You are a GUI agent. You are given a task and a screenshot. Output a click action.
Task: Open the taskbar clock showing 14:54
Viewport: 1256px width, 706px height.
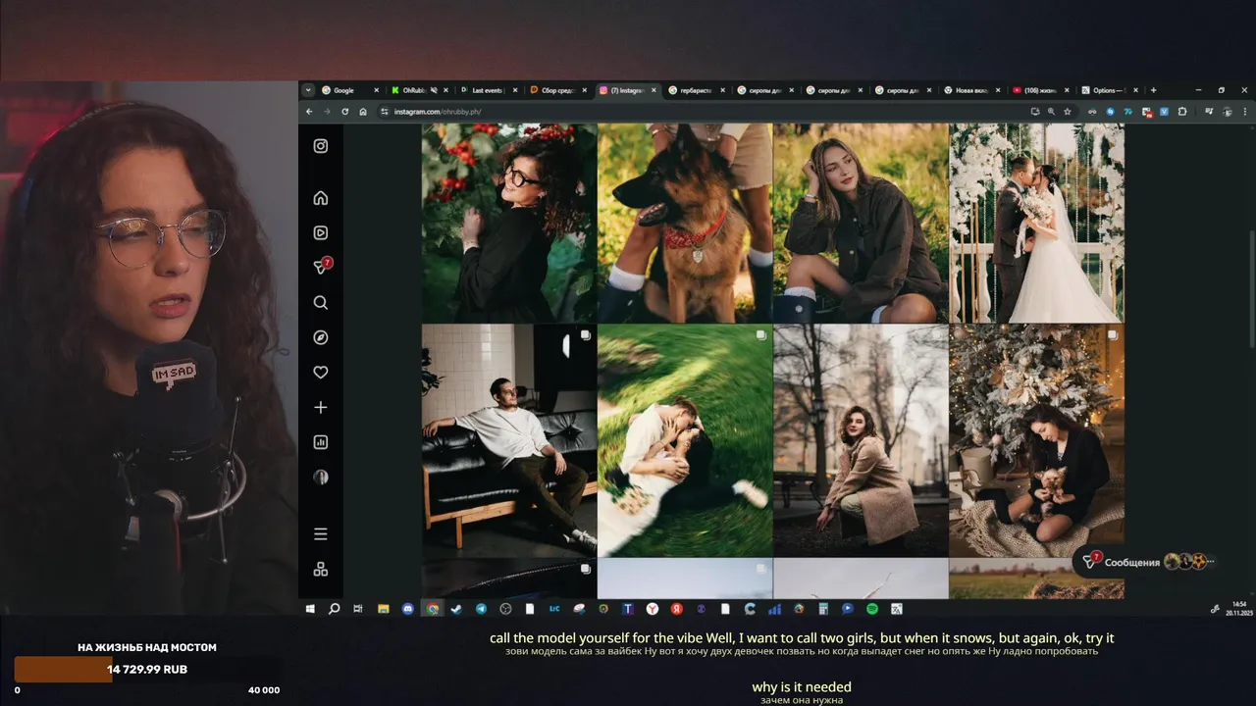pos(1239,607)
